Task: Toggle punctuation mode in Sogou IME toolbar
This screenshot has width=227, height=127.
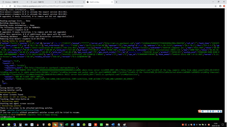Action: click(x=205, y=111)
